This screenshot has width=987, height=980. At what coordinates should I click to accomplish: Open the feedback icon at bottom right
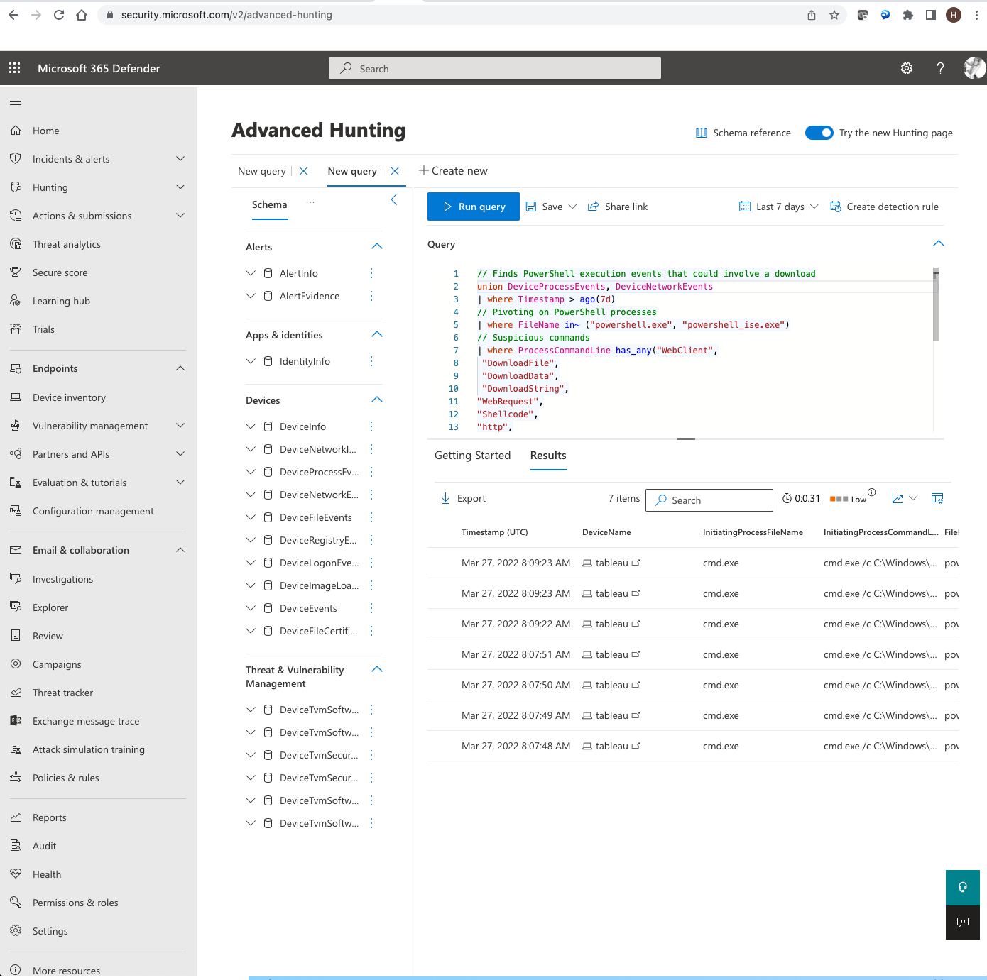(962, 923)
